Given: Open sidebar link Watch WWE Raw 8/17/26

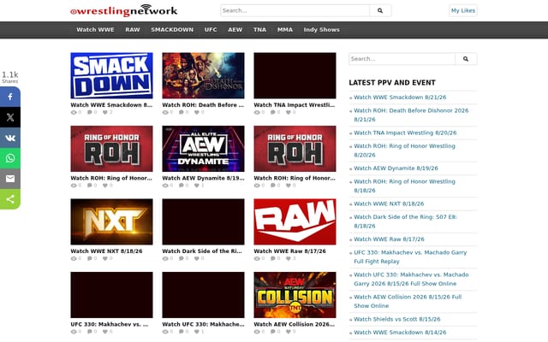Looking at the screenshot, I should [389, 239].
